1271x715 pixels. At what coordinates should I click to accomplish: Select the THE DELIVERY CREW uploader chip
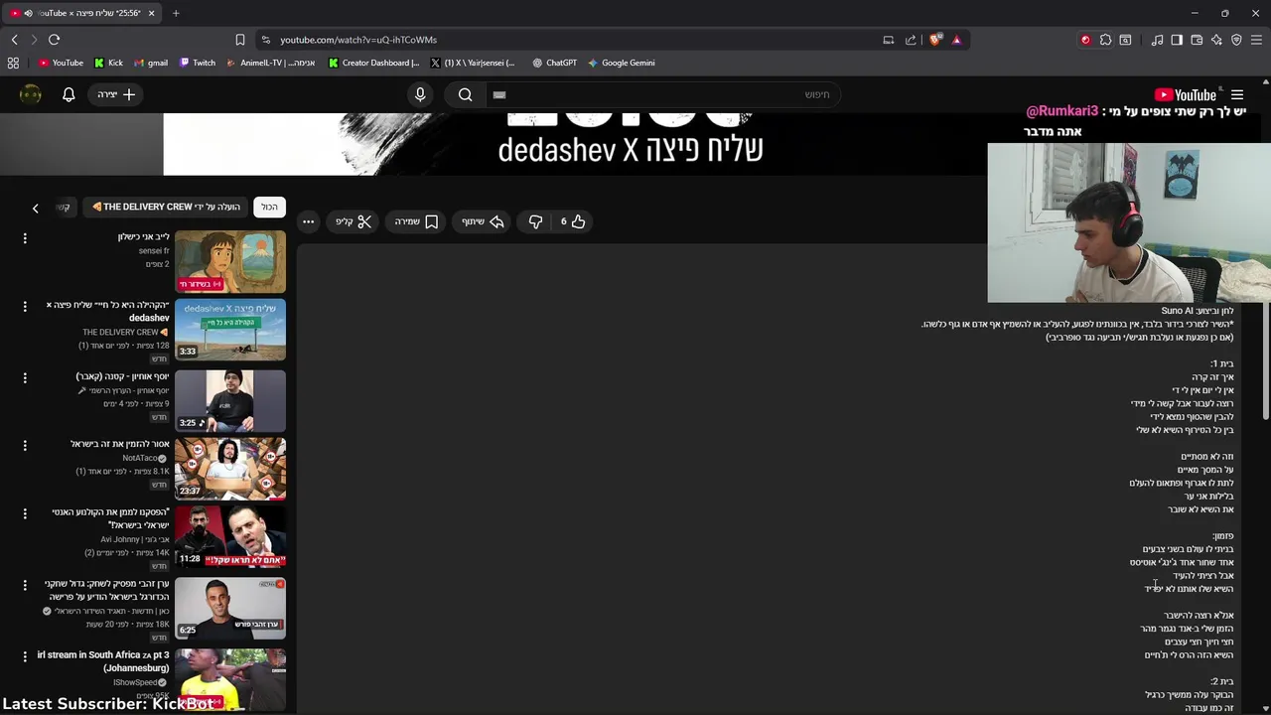click(166, 207)
